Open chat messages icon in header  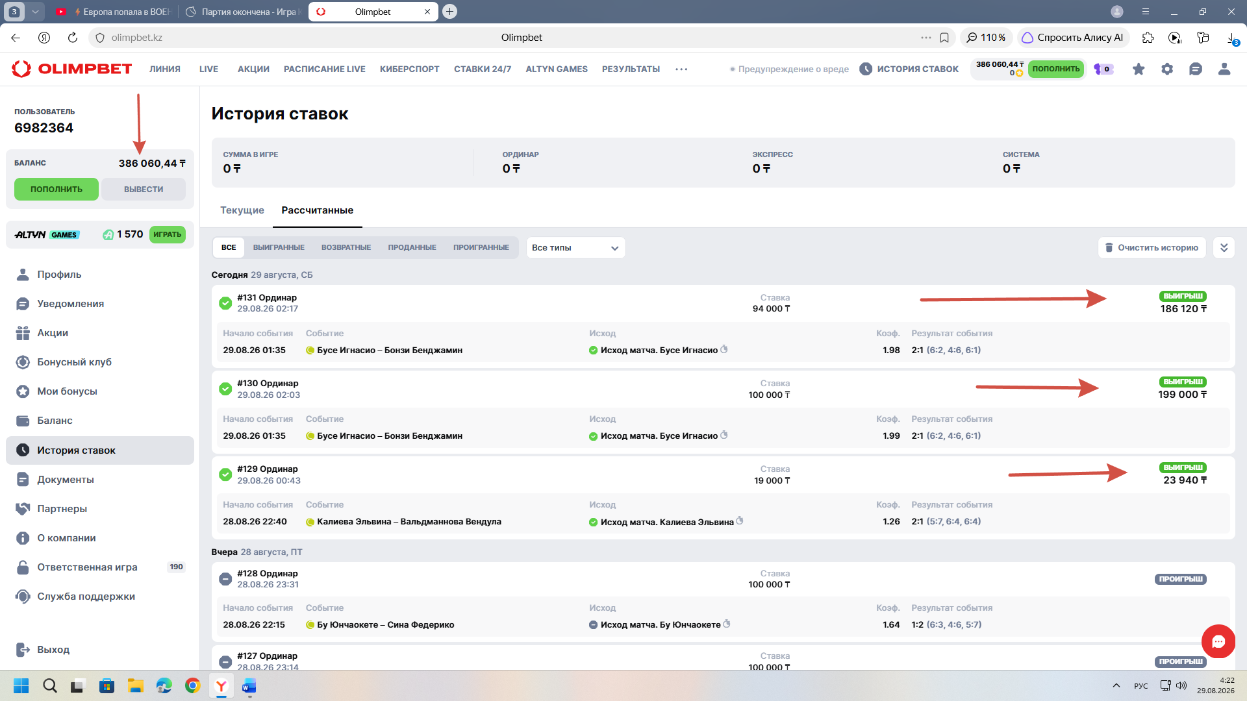[x=1196, y=69]
